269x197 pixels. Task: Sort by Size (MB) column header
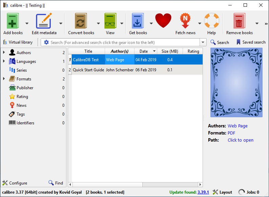pos(170,51)
